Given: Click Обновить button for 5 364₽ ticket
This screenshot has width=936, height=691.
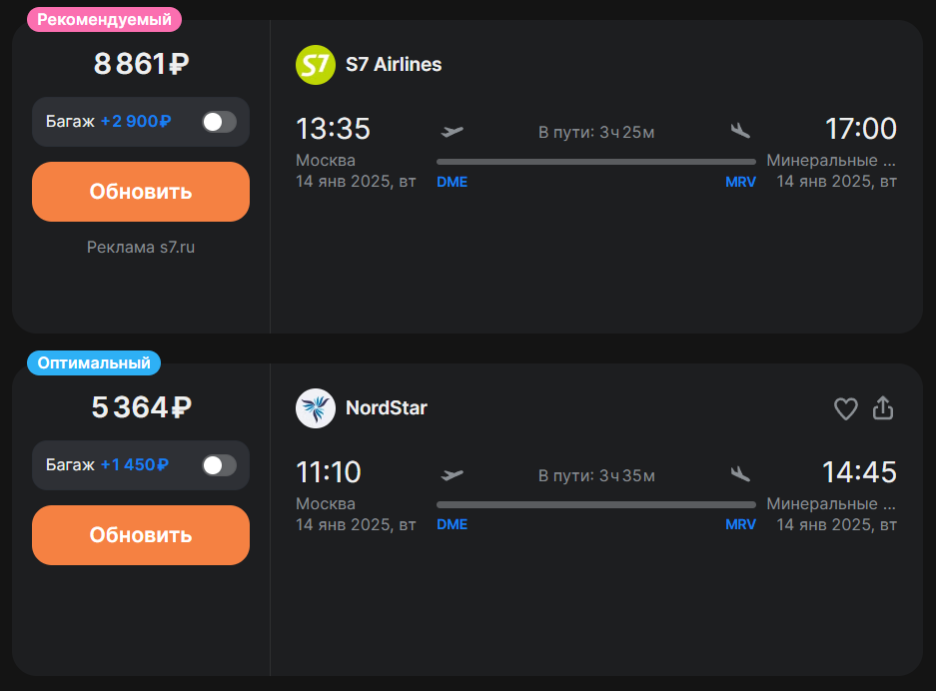Looking at the screenshot, I should (x=141, y=535).
